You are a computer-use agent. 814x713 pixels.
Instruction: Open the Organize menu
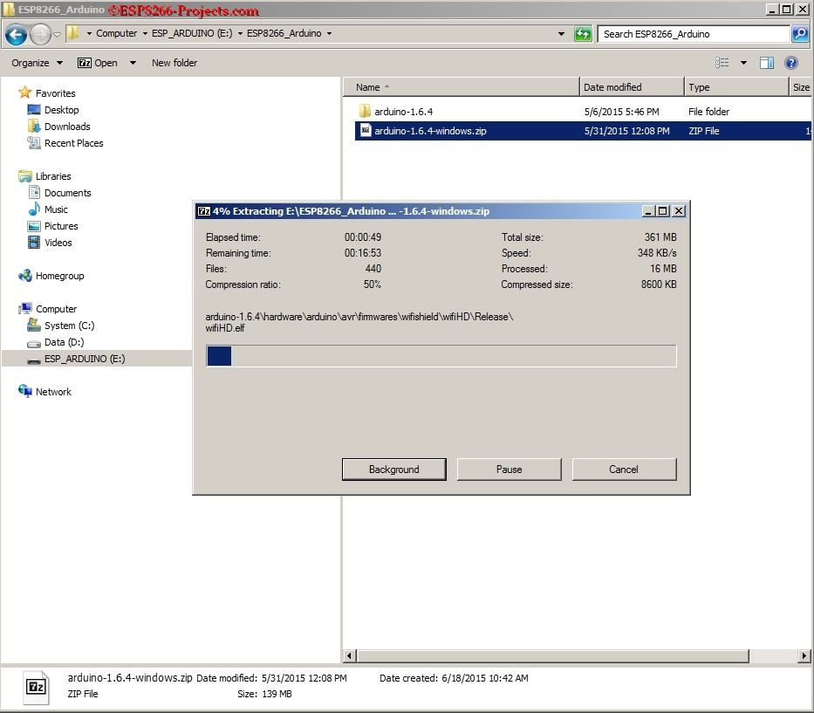click(x=37, y=63)
